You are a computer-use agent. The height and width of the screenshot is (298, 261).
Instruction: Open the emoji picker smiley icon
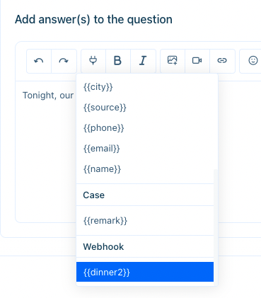click(x=253, y=60)
